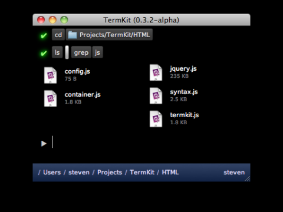Click the prompt arrow triangle
The width and height of the screenshot is (283, 212).
click(44, 144)
